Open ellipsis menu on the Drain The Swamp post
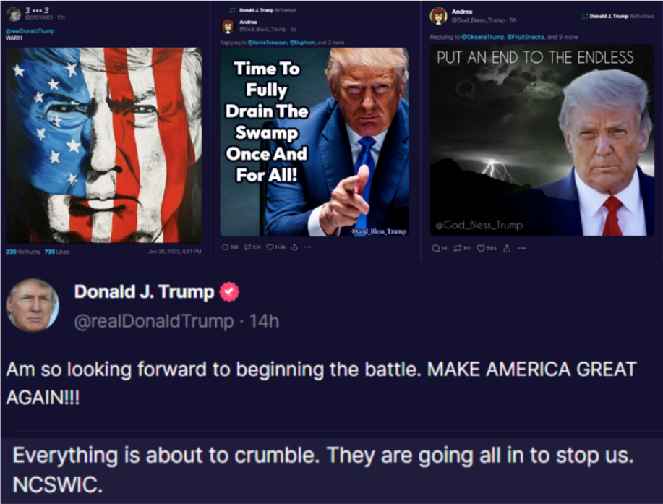This screenshot has width=663, height=504. click(307, 247)
